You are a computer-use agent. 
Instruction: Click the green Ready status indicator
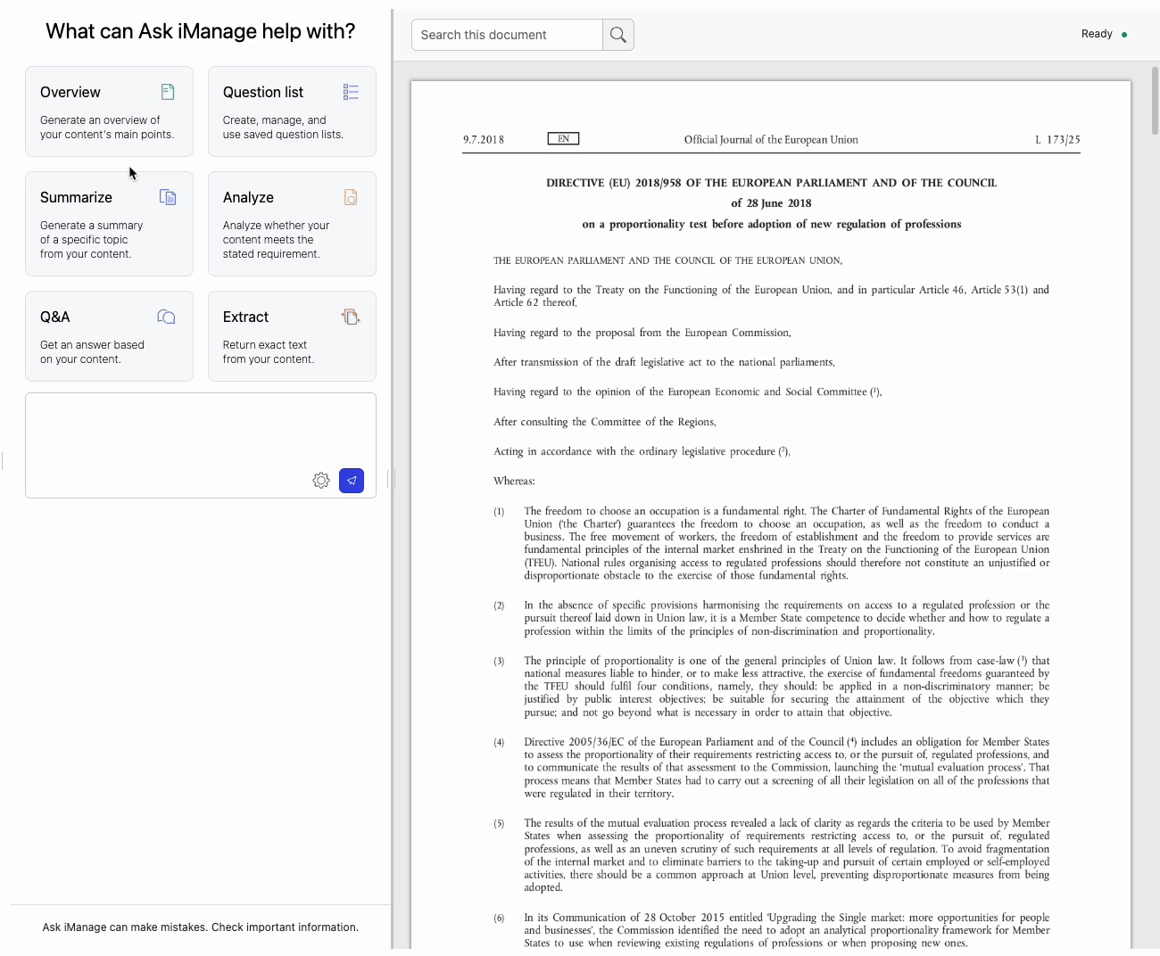(1124, 35)
